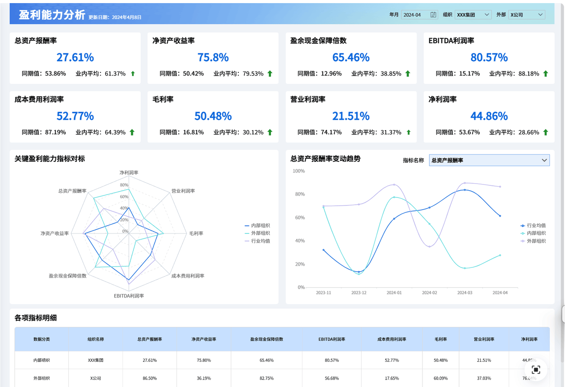Toggle 外部组织 series in trend chart legend
The height and width of the screenshot is (387, 565).
533,241
